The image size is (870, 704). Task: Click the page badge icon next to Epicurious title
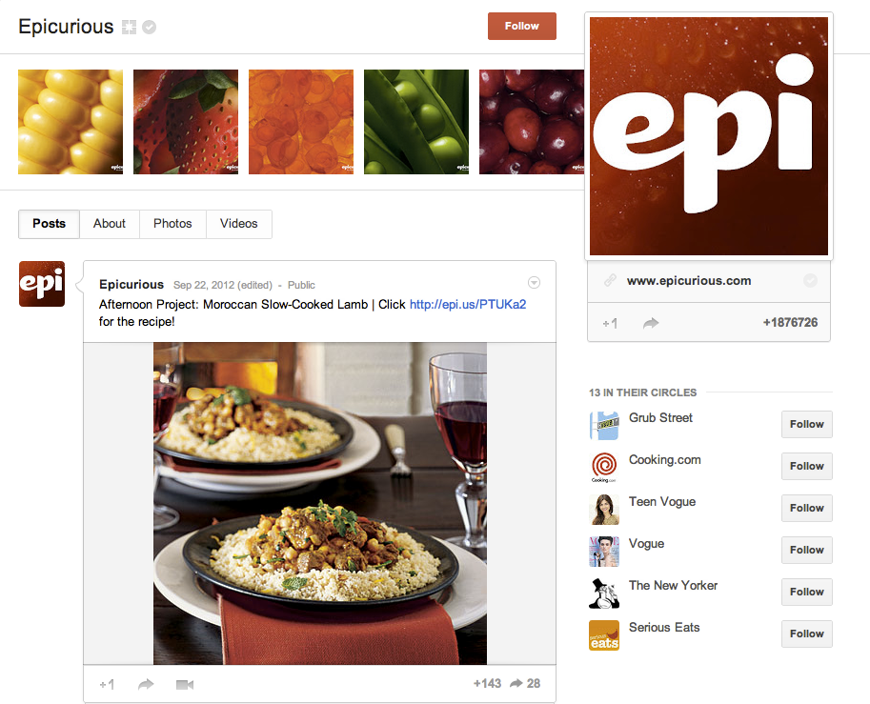coord(129,27)
